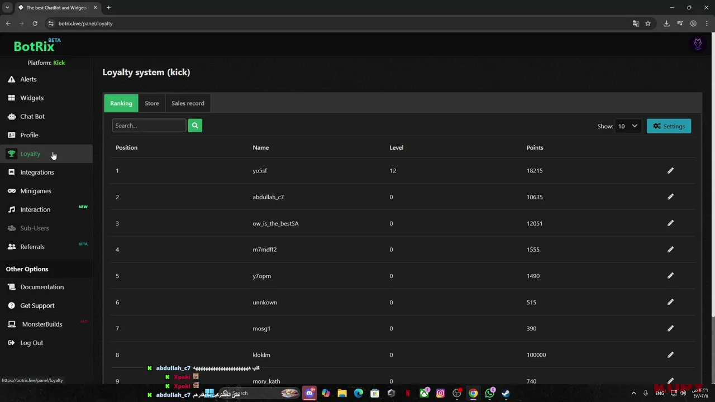
Task: Click the green search button
Action: point(195,126)
